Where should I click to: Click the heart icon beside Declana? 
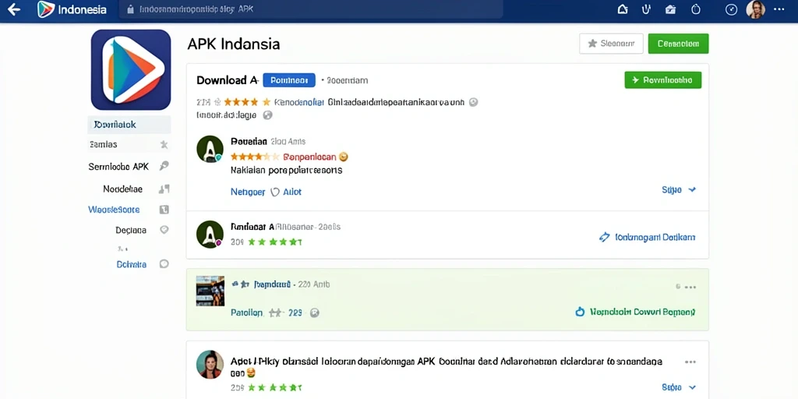[x=164, y=230]
